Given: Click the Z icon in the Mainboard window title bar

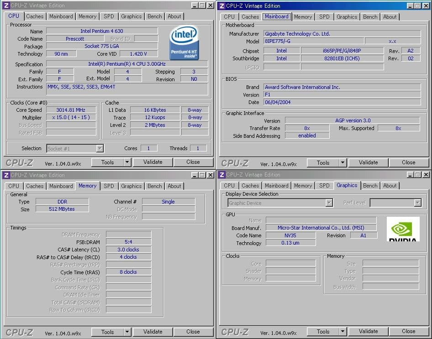Looking at the screenshot, I should (221, 5).
